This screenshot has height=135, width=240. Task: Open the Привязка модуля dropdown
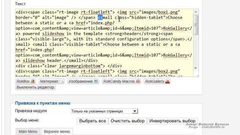point(104,111)
